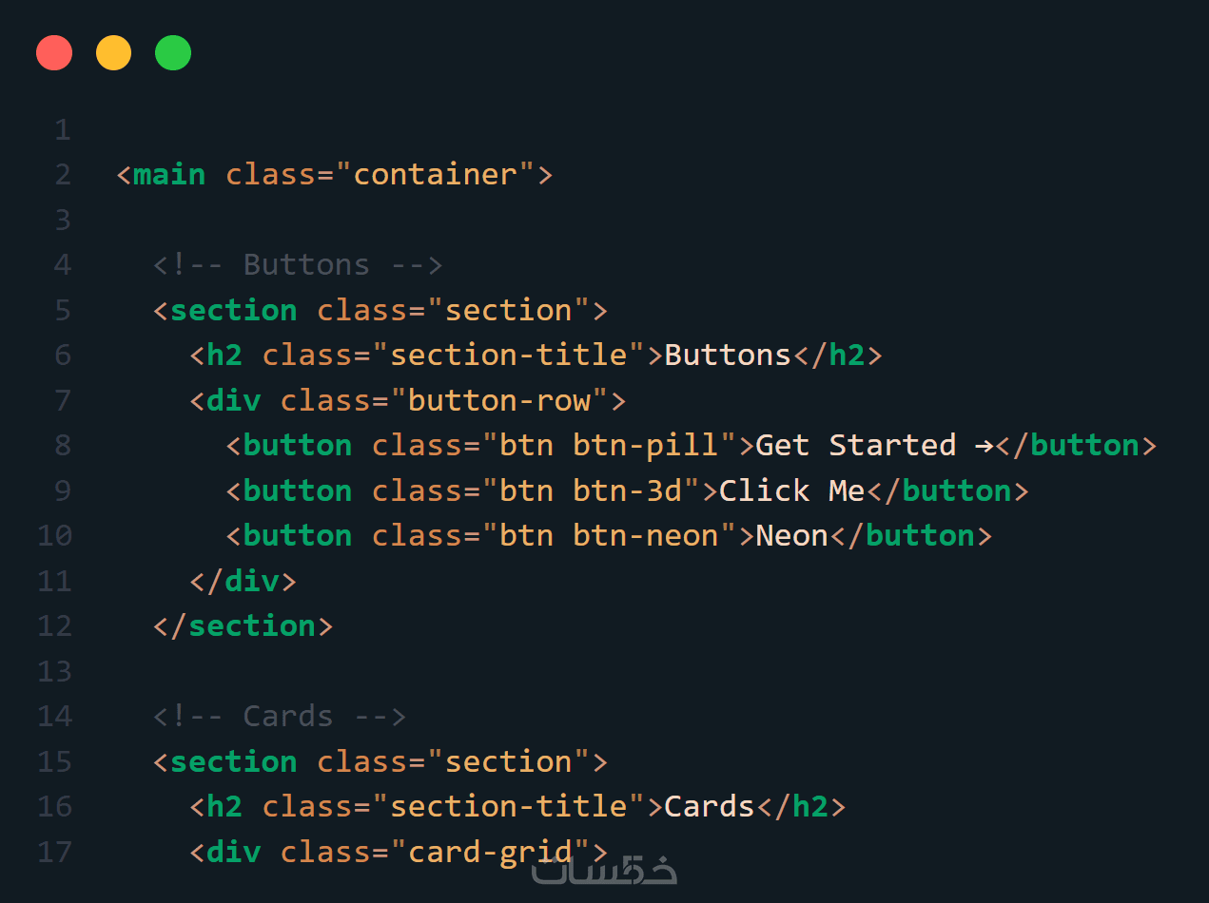The image size is (1209, 903).
Task: Click the "<!-- Cards -->" comment
Action: coord(280,717)
